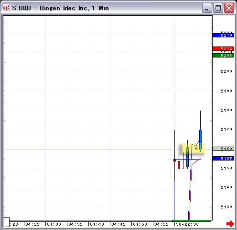Click the red candlestick near 5150

pyautogui.click(x=179, y=165)
